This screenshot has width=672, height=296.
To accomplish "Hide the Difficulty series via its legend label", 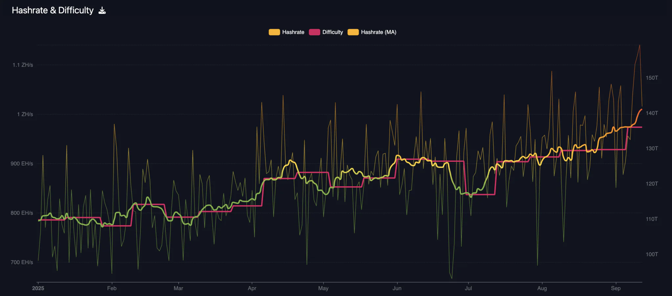I will (332, 32).
